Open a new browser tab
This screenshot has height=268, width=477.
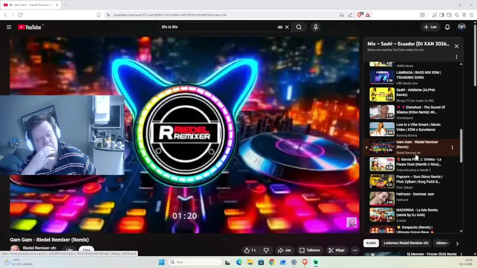coord(66,5)
